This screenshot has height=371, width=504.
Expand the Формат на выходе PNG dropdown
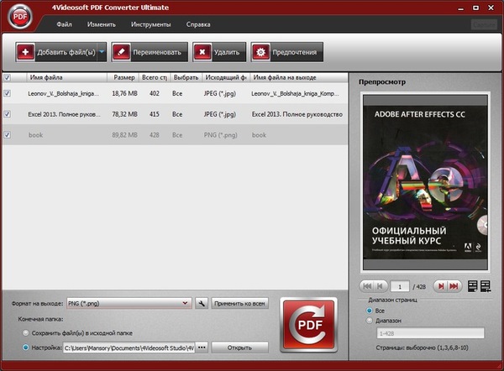186,303
